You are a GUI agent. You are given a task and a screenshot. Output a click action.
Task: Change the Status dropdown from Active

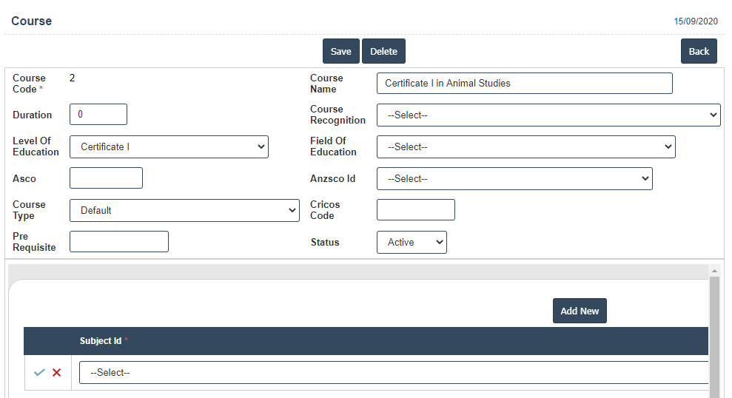pyautogui.click(x=412, y=242)
